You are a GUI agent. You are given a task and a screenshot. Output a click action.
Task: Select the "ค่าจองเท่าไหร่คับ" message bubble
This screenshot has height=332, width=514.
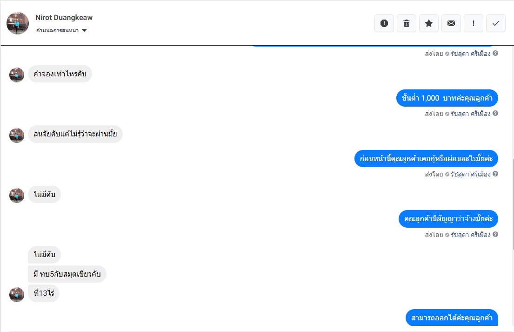point(60,74)
